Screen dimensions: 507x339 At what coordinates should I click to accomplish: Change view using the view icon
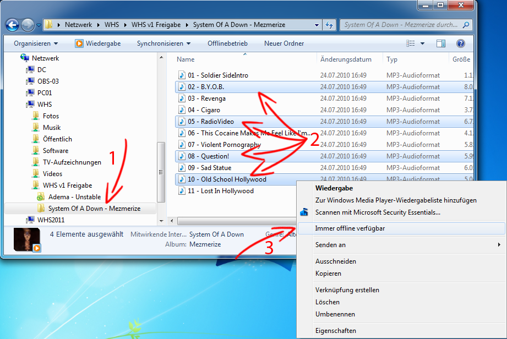coord(410,43)
